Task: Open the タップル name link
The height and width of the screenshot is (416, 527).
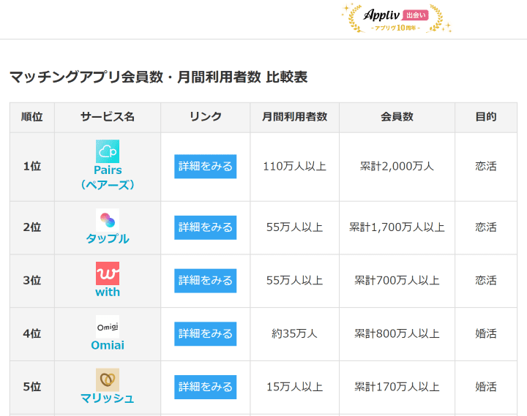Action: (108, 238)
